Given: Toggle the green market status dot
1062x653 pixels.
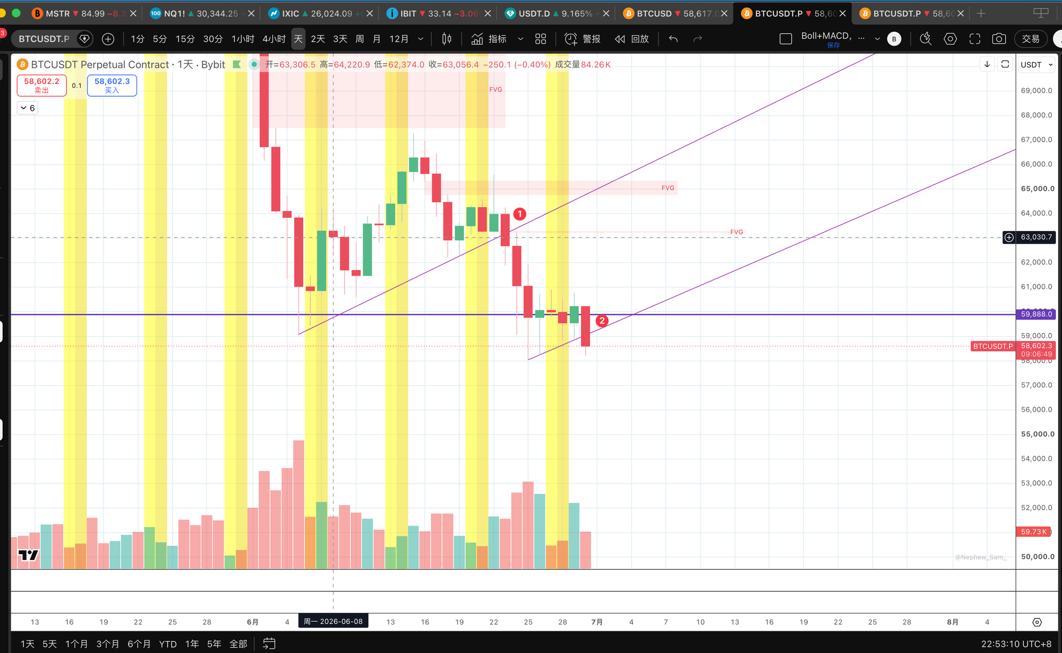Looking at the screenshot, I should [x=254, y=64].
